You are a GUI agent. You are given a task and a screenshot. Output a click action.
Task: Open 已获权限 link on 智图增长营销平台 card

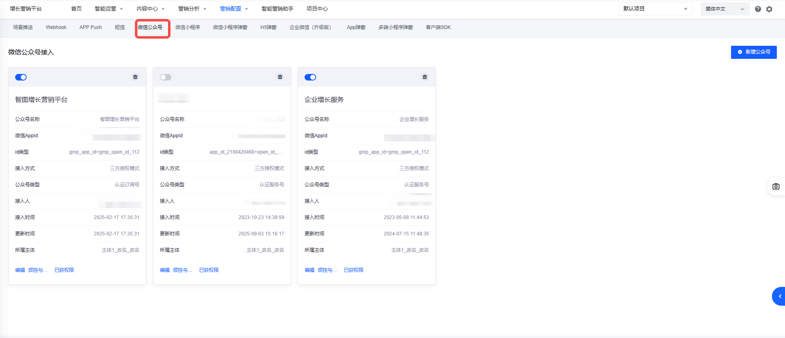(64, 270)
